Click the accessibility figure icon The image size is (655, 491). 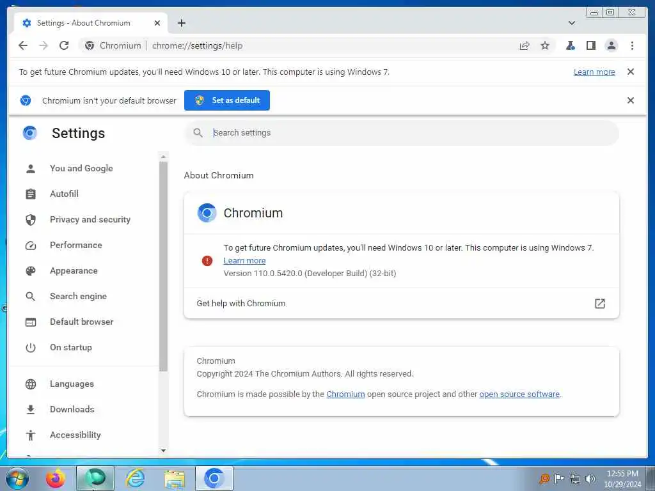tap(31, 435)
